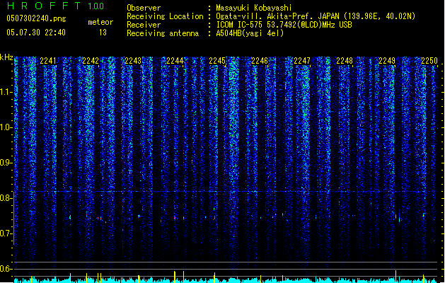Click the 2247 time marker
445x283 pixels.
tap(302, 61)
